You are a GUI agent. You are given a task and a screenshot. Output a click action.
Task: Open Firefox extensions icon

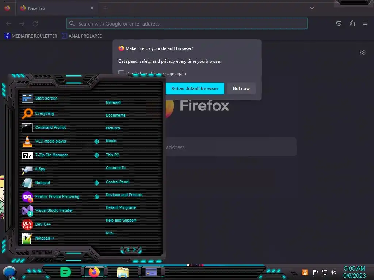point(352,23)
